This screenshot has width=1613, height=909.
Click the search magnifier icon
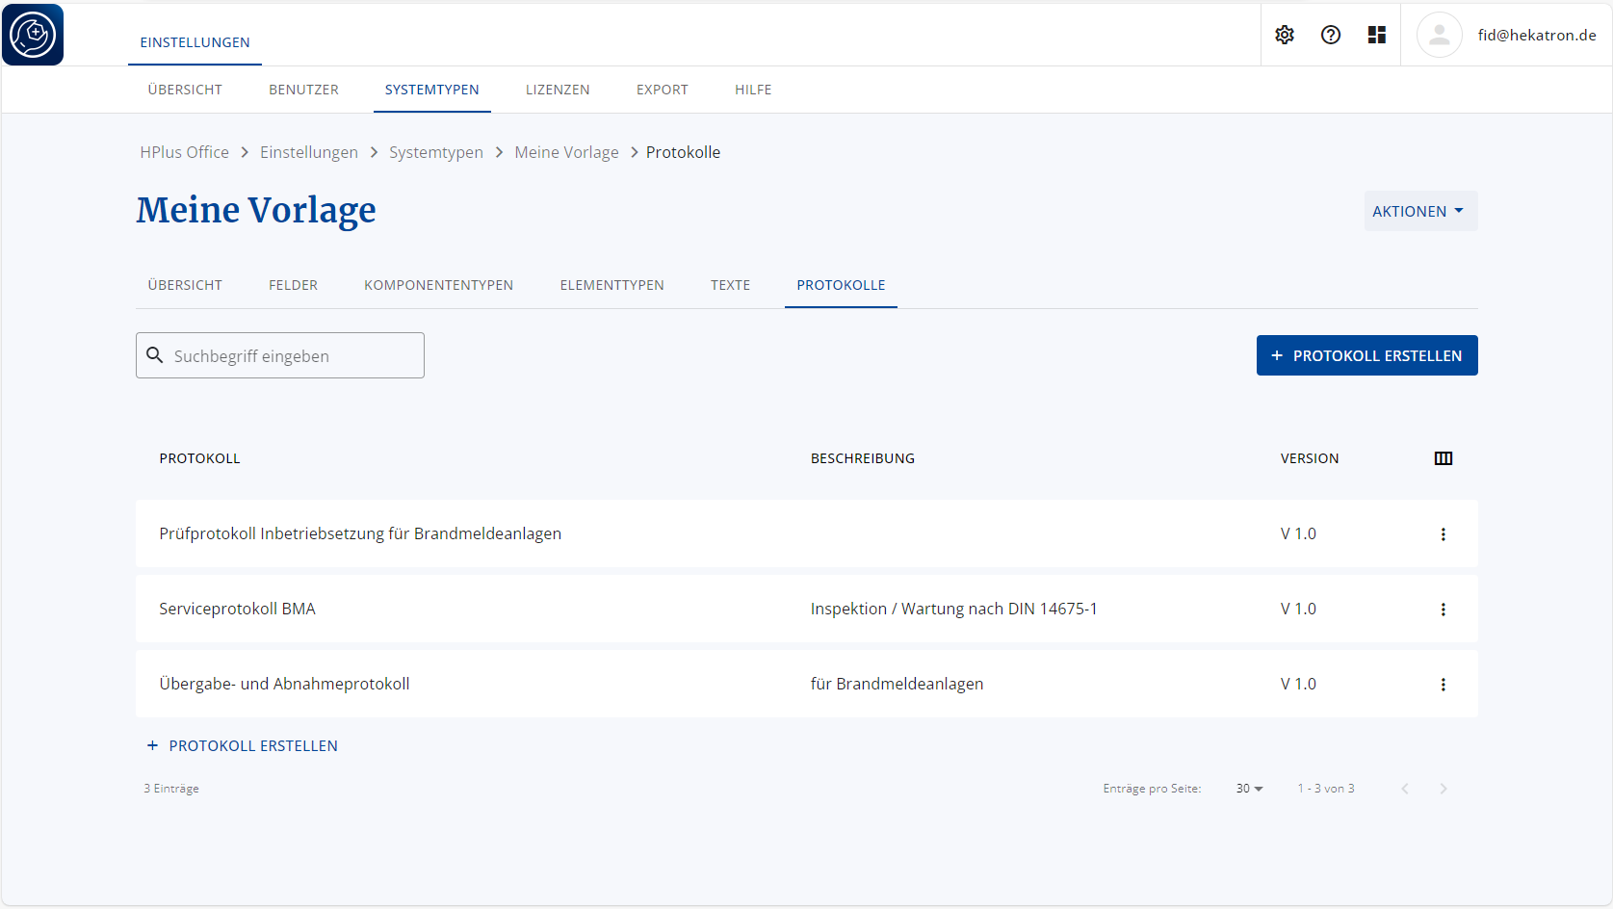pyautogui.click(x=155, y=355)
